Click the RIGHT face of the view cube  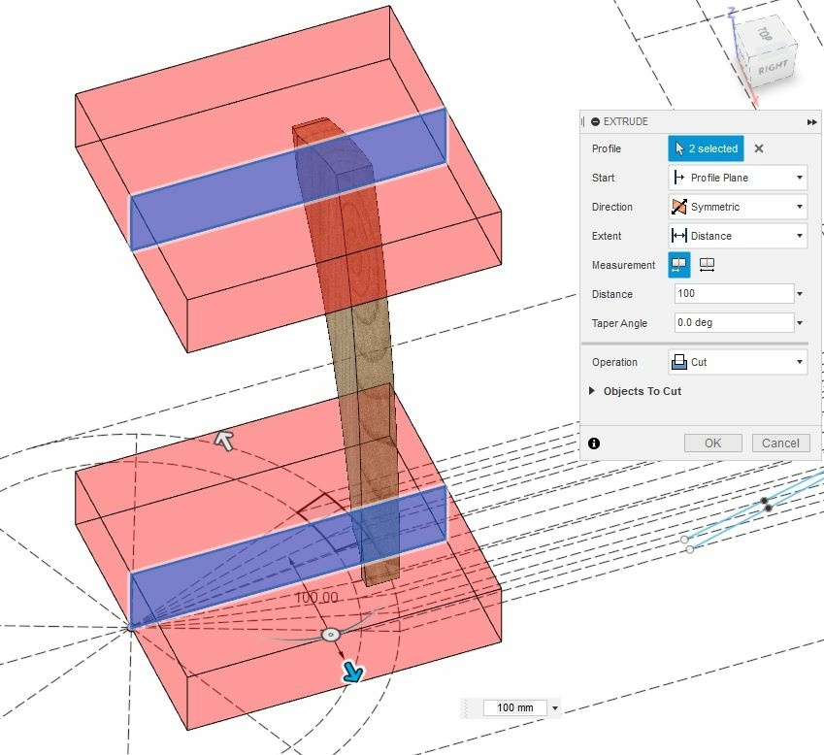[x=773, y=68]
